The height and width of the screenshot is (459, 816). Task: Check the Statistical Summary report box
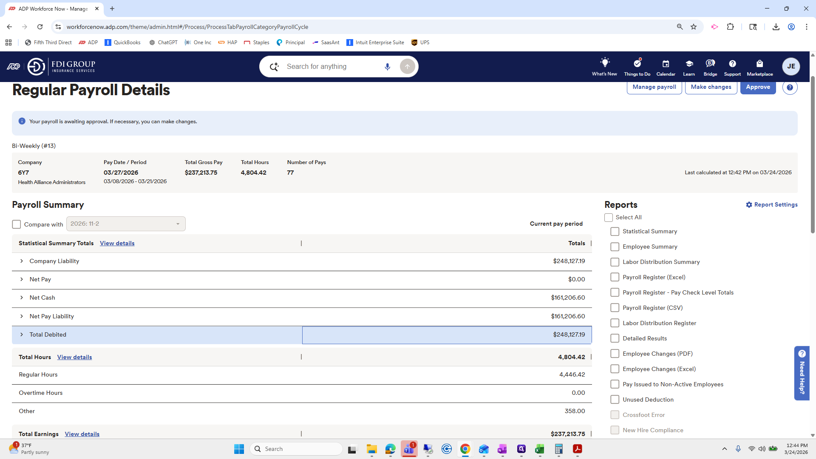[x=615, y=232]
